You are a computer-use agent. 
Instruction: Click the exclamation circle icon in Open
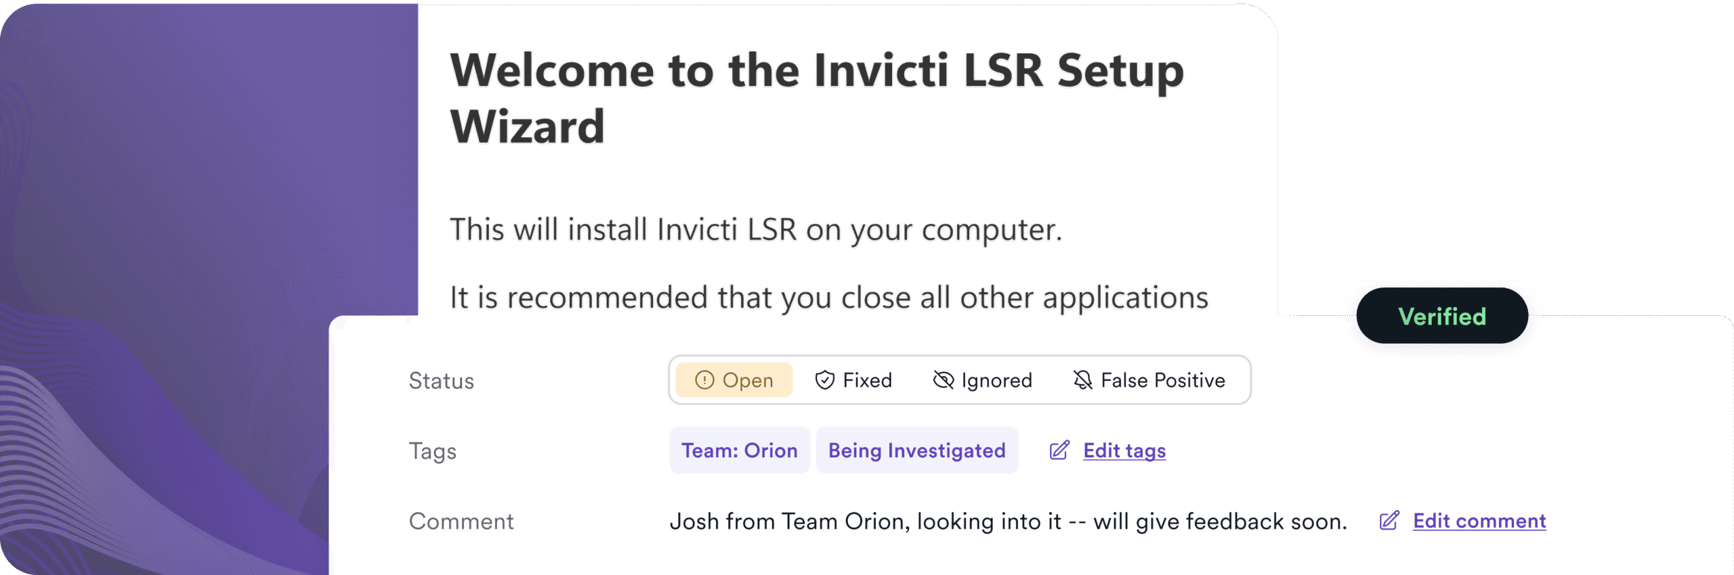[x=704, y=380]
